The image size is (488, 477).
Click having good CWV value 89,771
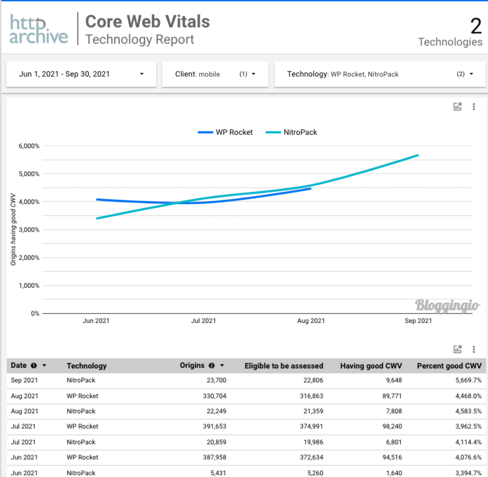point(392,396)
